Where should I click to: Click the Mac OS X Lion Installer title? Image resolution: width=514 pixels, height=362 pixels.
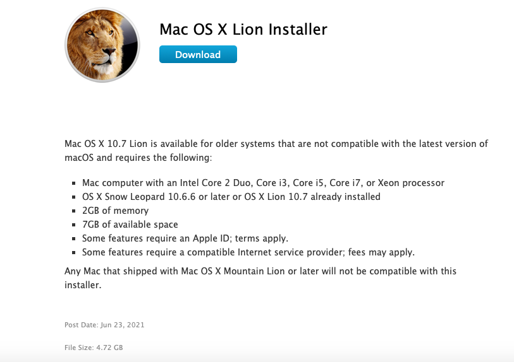point(243,29)
